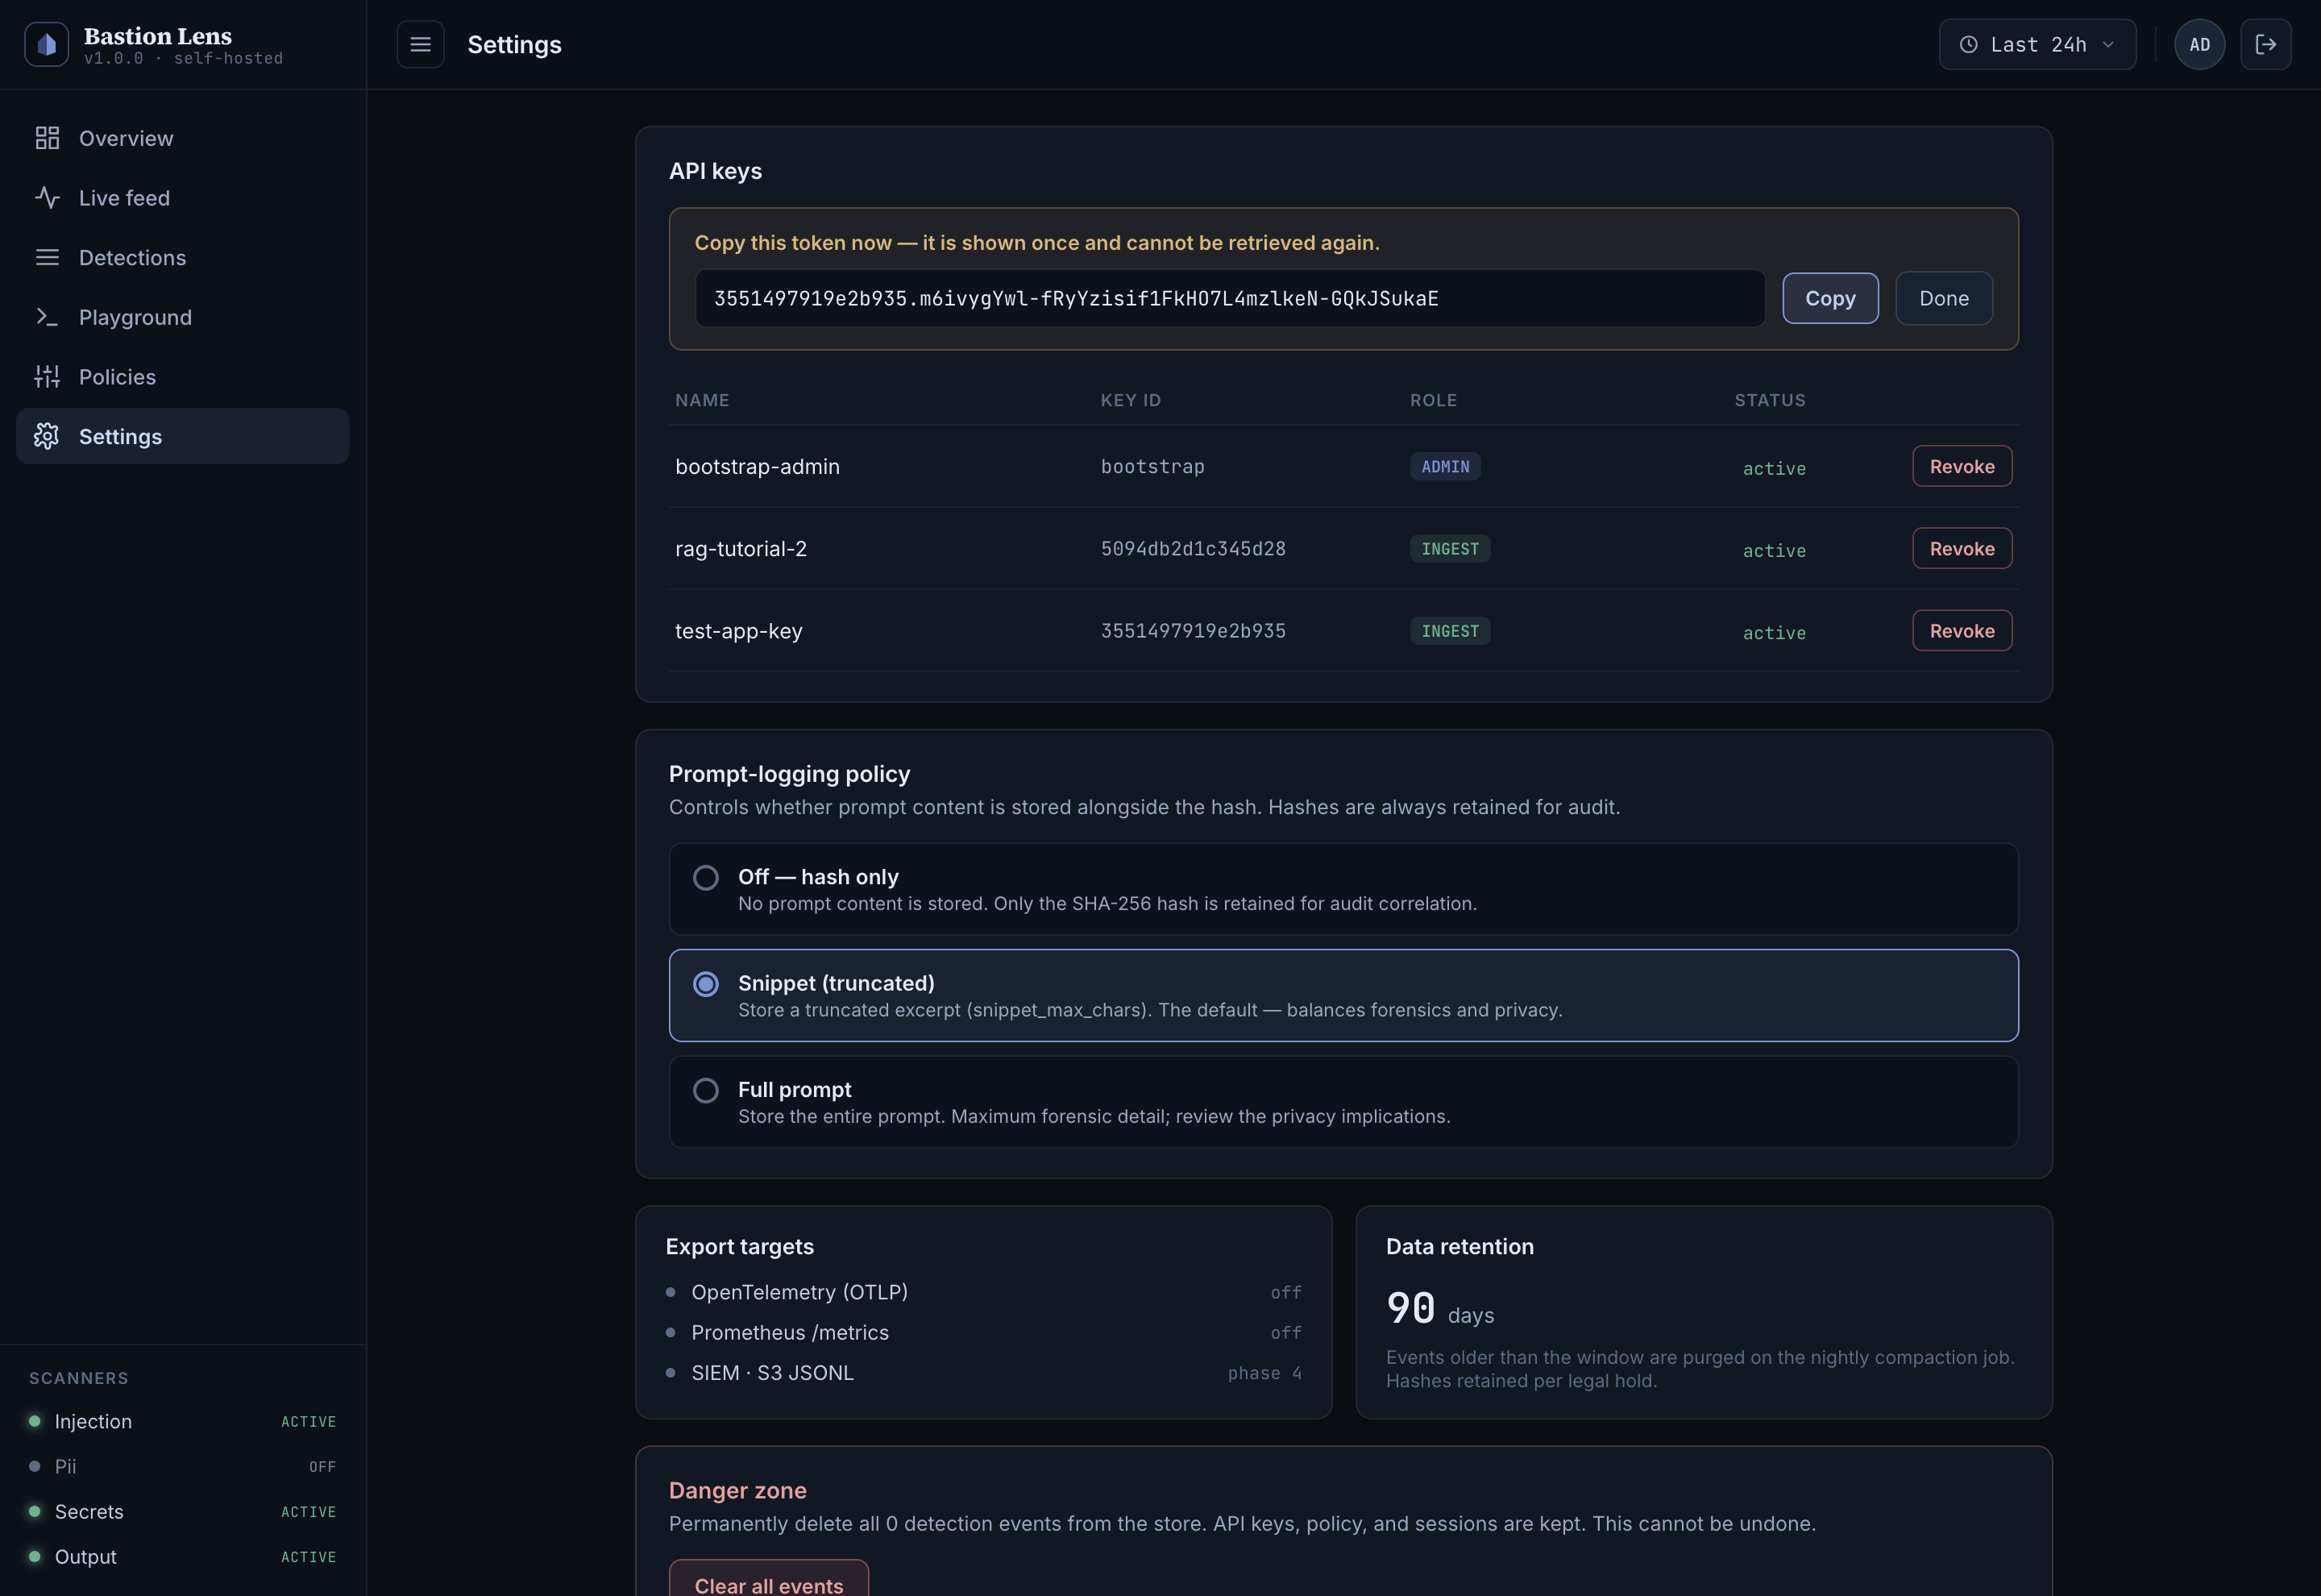Screen dimensions: 2321x1596
Task: Click the chevron next to Last 24h
Action: 2108,45
